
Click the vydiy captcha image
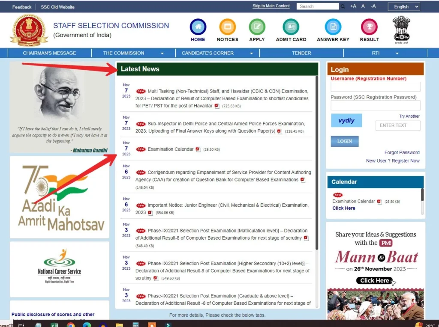[x=346, y=120]
